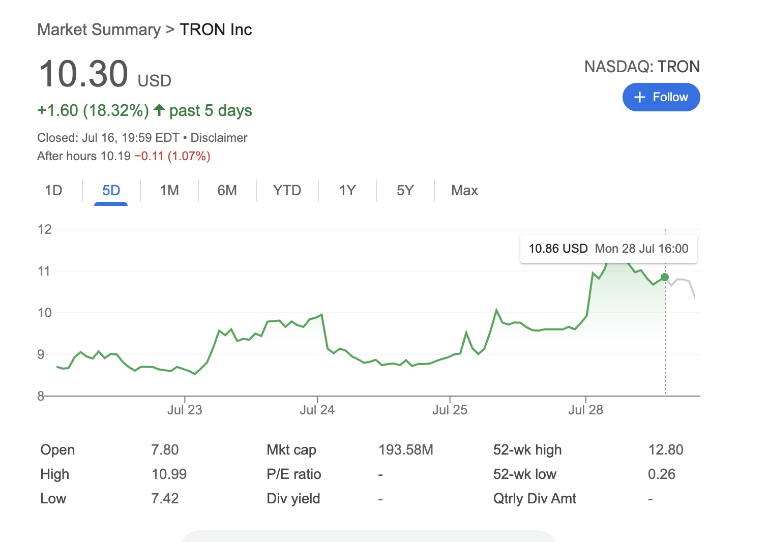Click the Mkt cap value 193.58M
Screen dimensions: 768x542
coord(406,450)
